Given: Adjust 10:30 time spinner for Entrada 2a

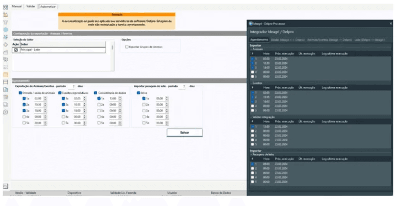Looking at the screenshot, I should [x=45, y=105].
